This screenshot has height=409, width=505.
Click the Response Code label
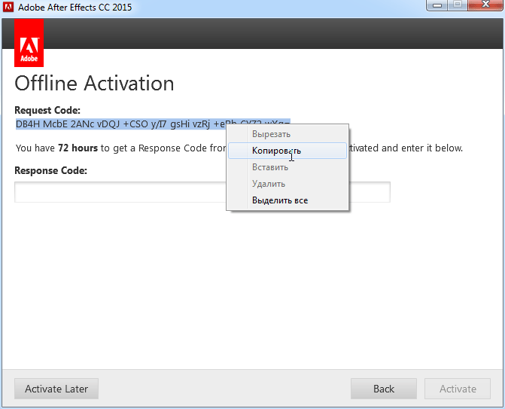(51, 170)
